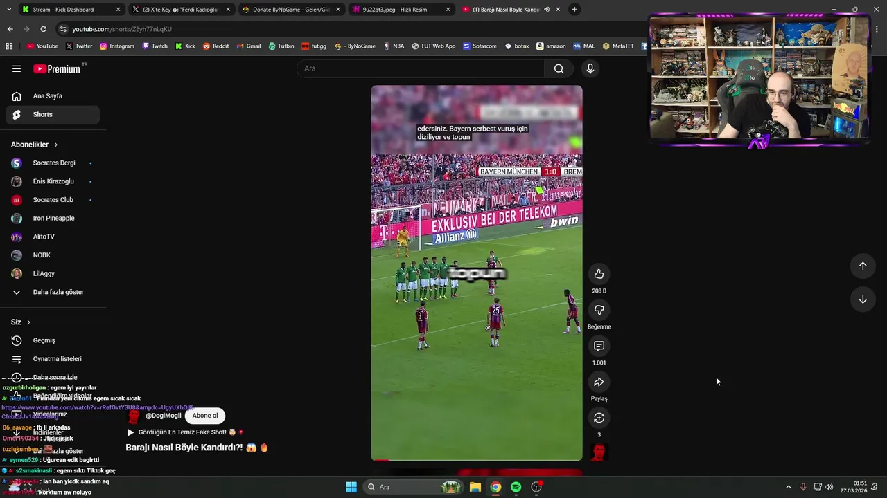Switch to the Donate ByNoGame tab

point(291,10)
